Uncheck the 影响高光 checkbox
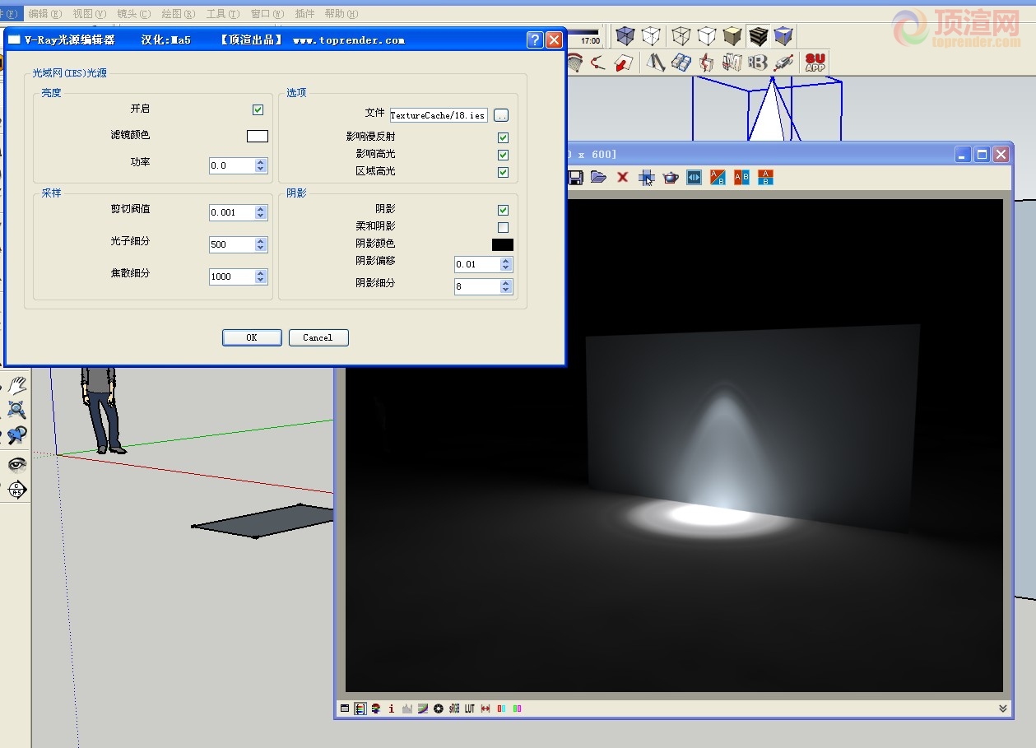1036x748 pixels. click(503, 155)
